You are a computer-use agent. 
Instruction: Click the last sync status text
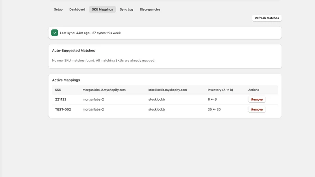click(x=90, y=33)
